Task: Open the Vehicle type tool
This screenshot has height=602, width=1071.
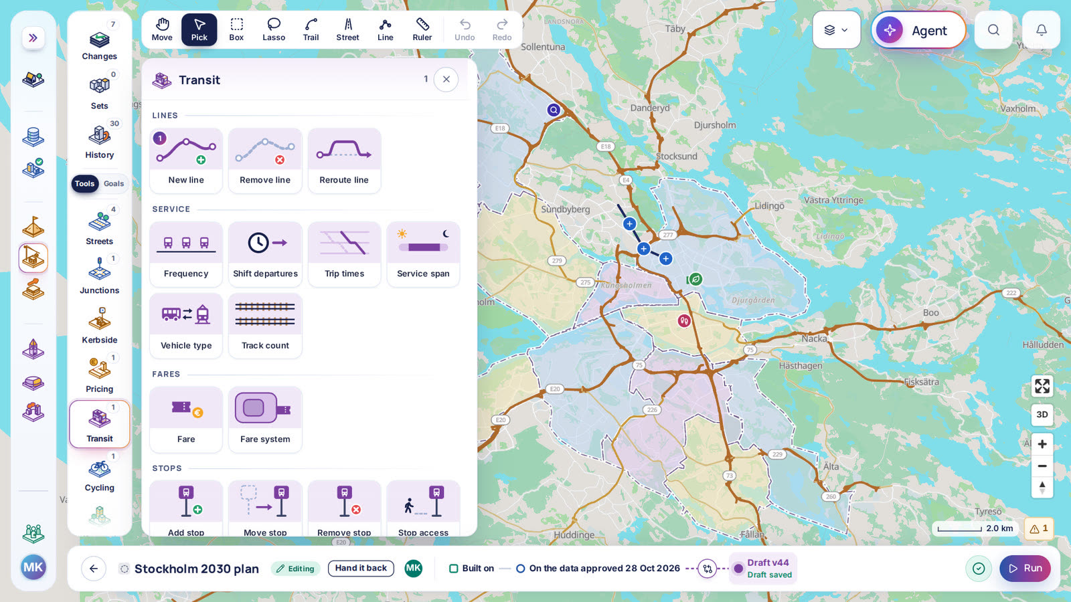Action: 186,326
